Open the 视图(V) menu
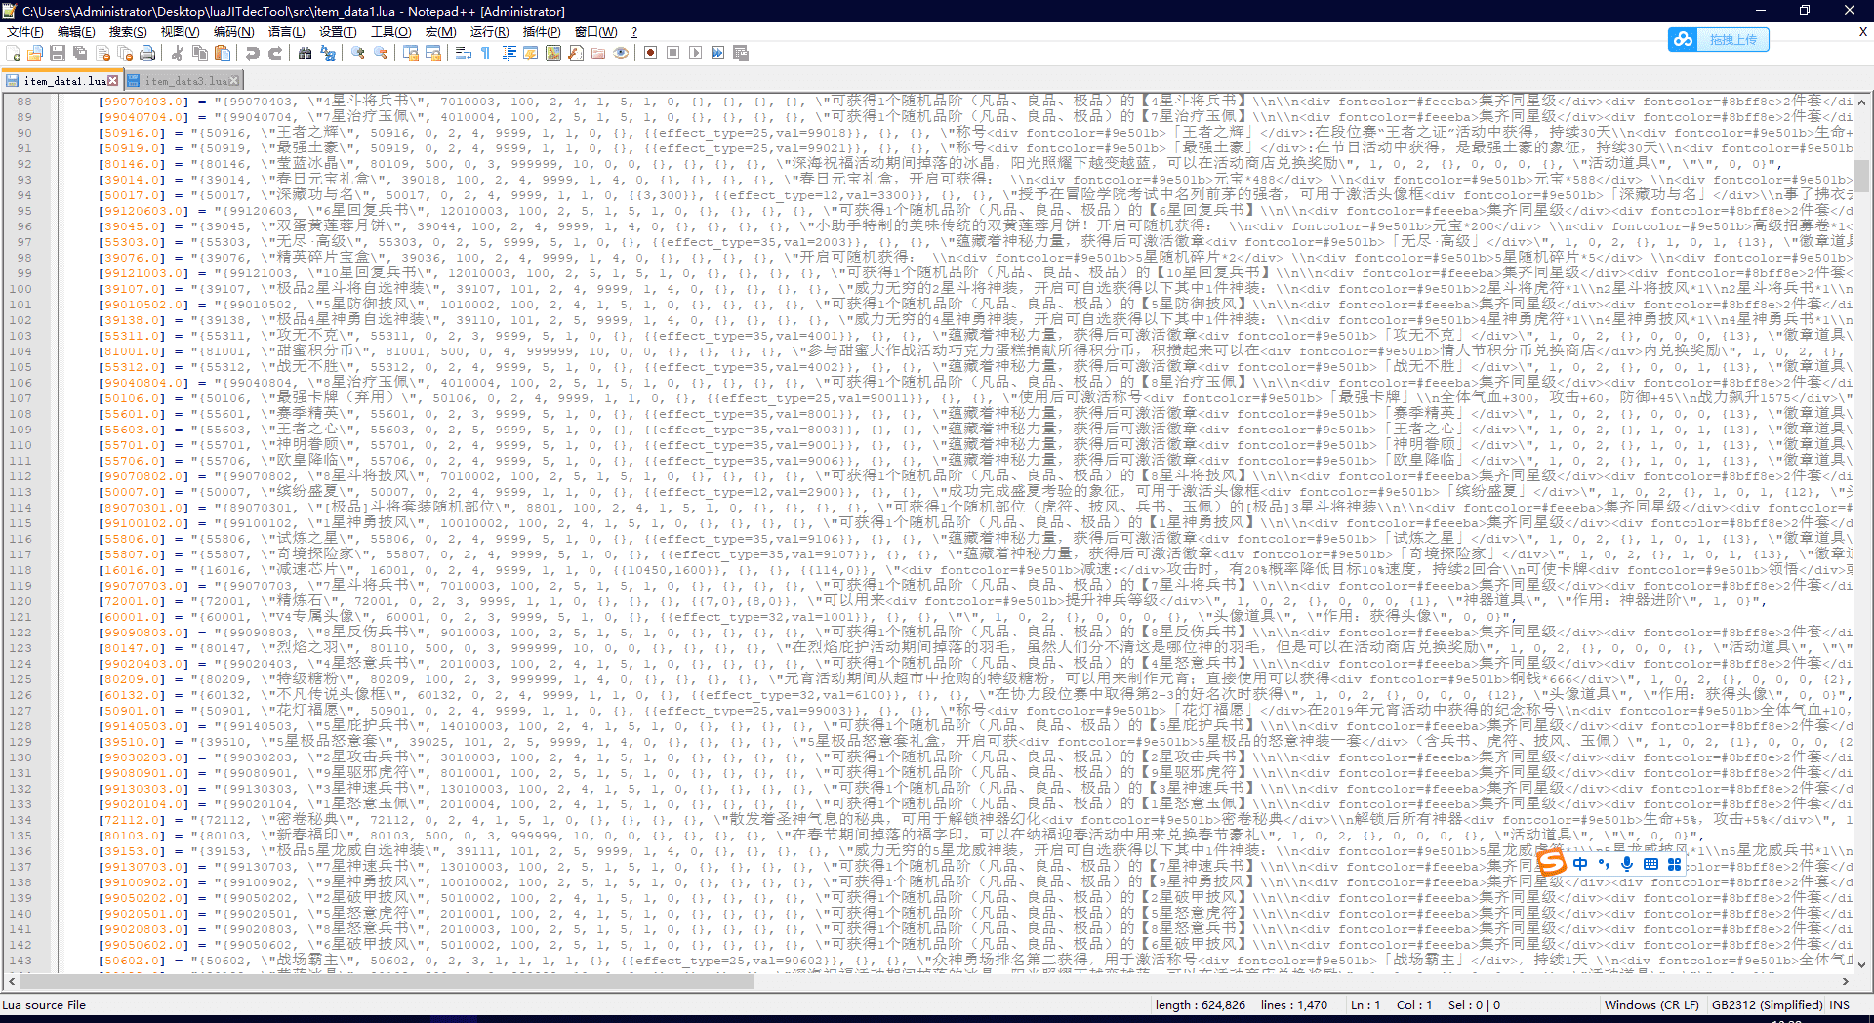Screen dimensions: 1874x1023 pyautogui.click(x=180, y=32)
